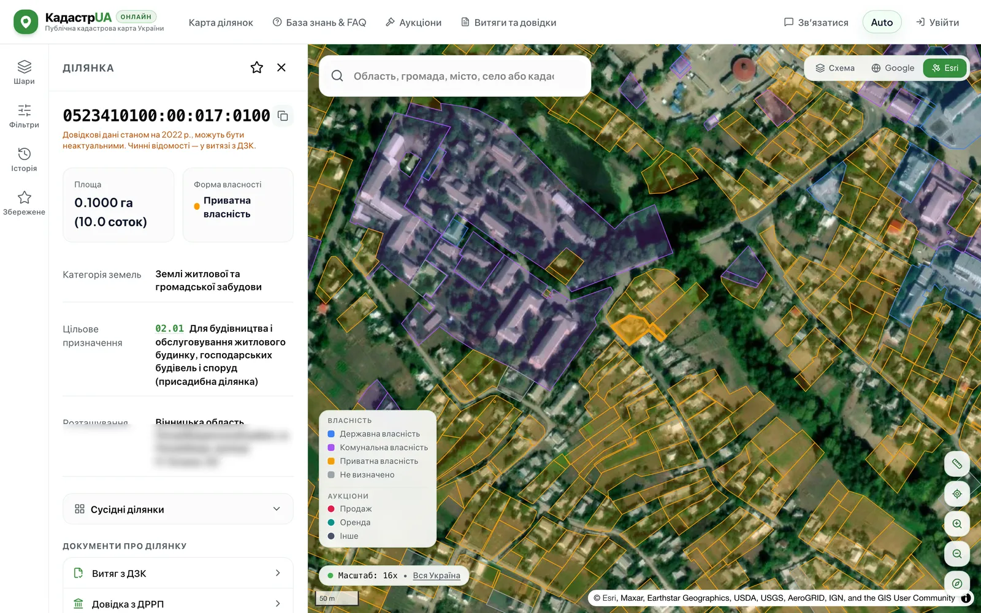The width and height of the screenshot is (981, 613).
Task: Reset map compass orientation
Action: coord(957,584)
